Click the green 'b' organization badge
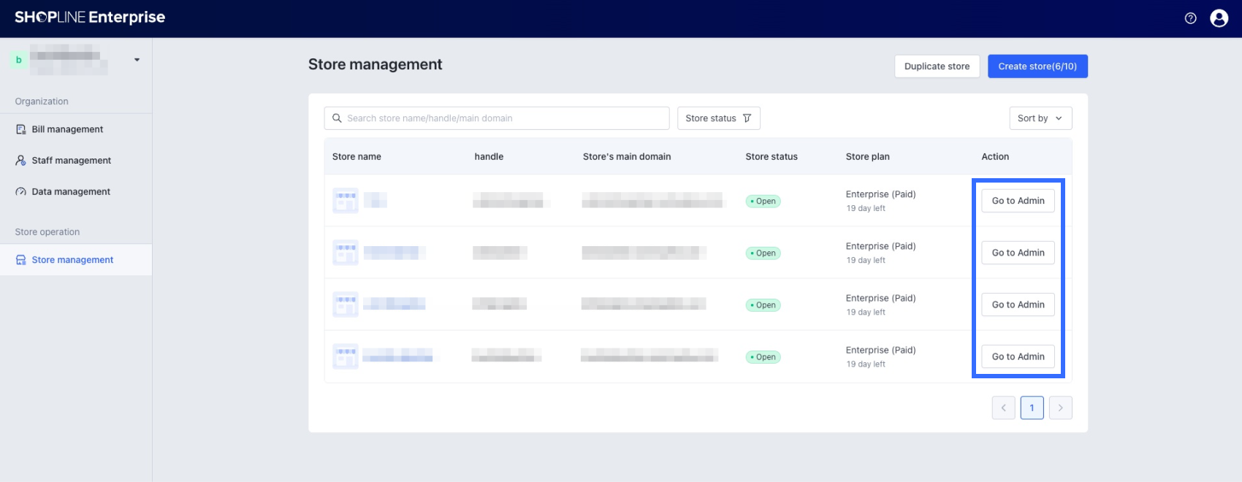Screen dimensions: 1242x482 click(x=19, y=60)
